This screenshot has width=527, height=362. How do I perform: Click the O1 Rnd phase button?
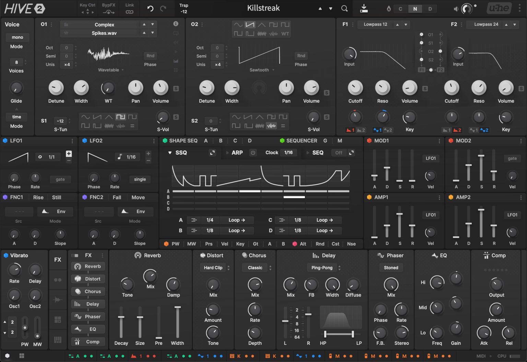[150, 56]
